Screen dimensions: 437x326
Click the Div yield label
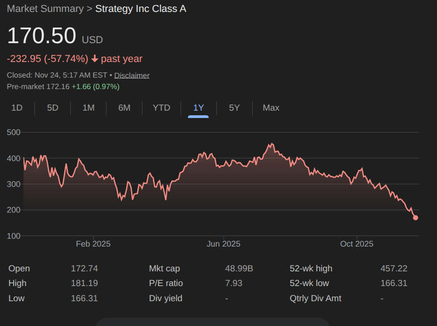[165, 298]
